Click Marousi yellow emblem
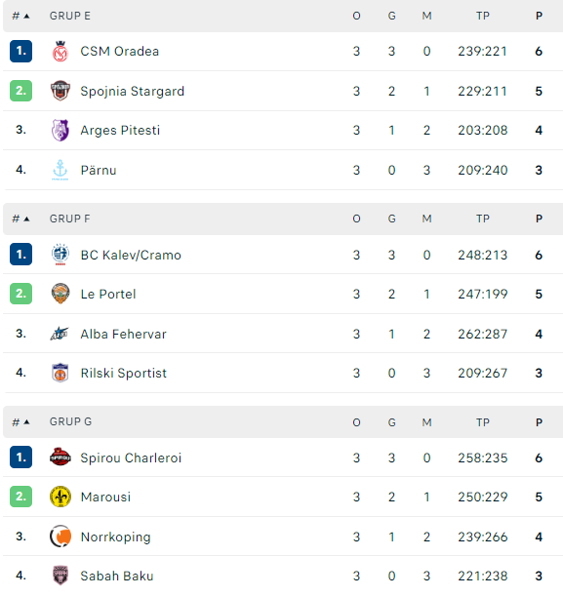The height and width of the screenshot is (597, 563). tap(60, 497)
